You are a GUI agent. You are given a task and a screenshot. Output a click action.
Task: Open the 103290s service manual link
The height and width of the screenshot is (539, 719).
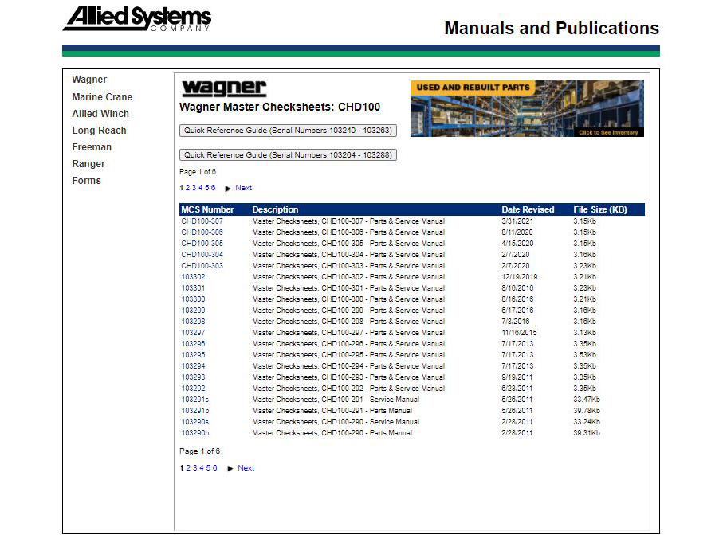coord(195,422)
